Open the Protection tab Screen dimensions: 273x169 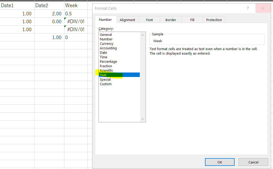214,20
